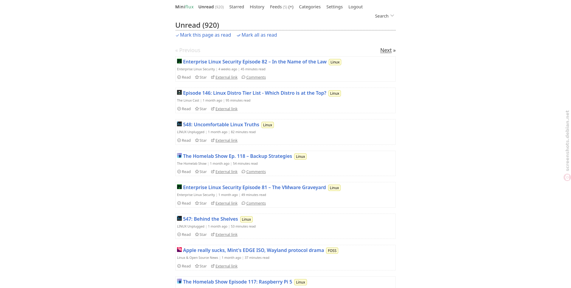Click the Enterprise Linux Security feed name under Episode 82
The width and height of the screenshot is (571, 288).
(196, 69)
